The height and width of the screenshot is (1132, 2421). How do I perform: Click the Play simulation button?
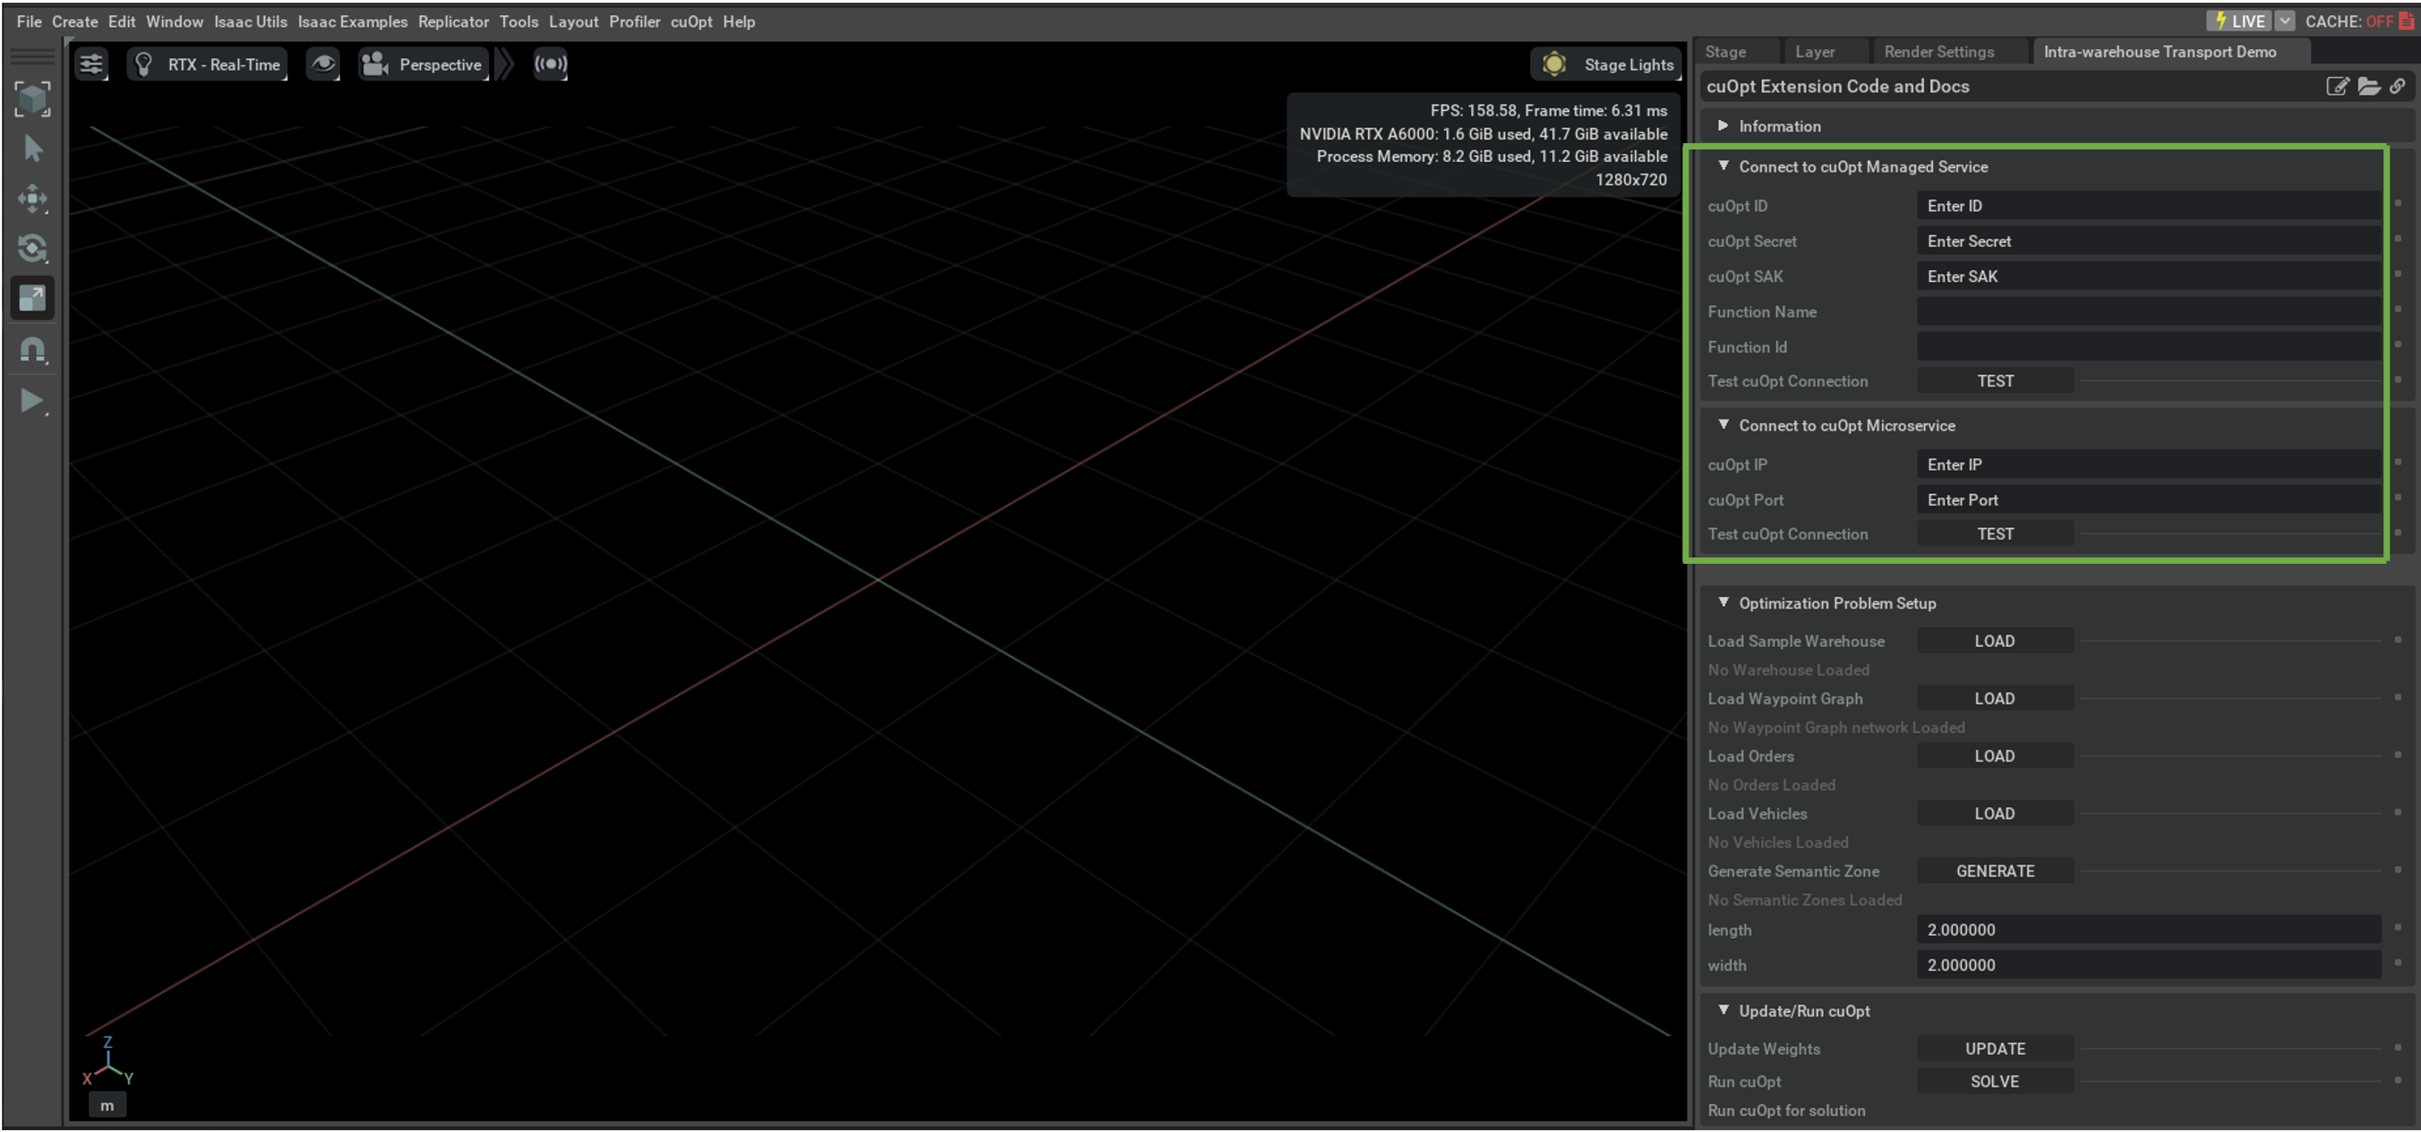coord(33,401)
